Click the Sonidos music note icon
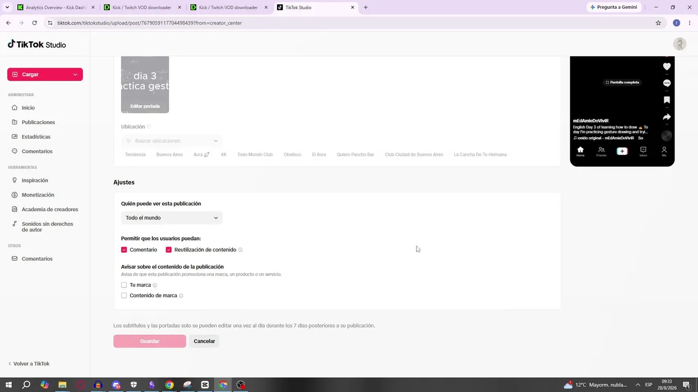The height and width of the screenshot is (392, 698). coord(15,224)
